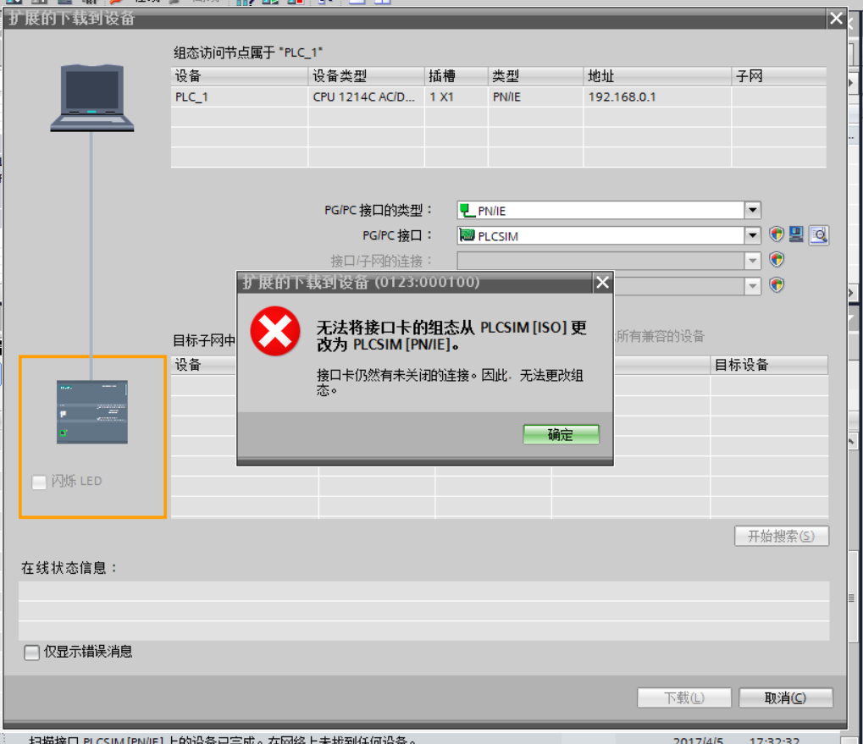
Task: Click shield icon beside 接口/子网的连接 row
Action: click(777, 260)
